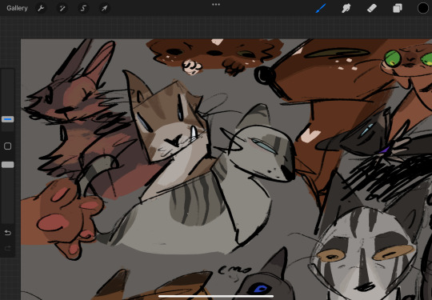Open the active color picker circle
This screenshot has width=432, height=300.
coord(423,8)
